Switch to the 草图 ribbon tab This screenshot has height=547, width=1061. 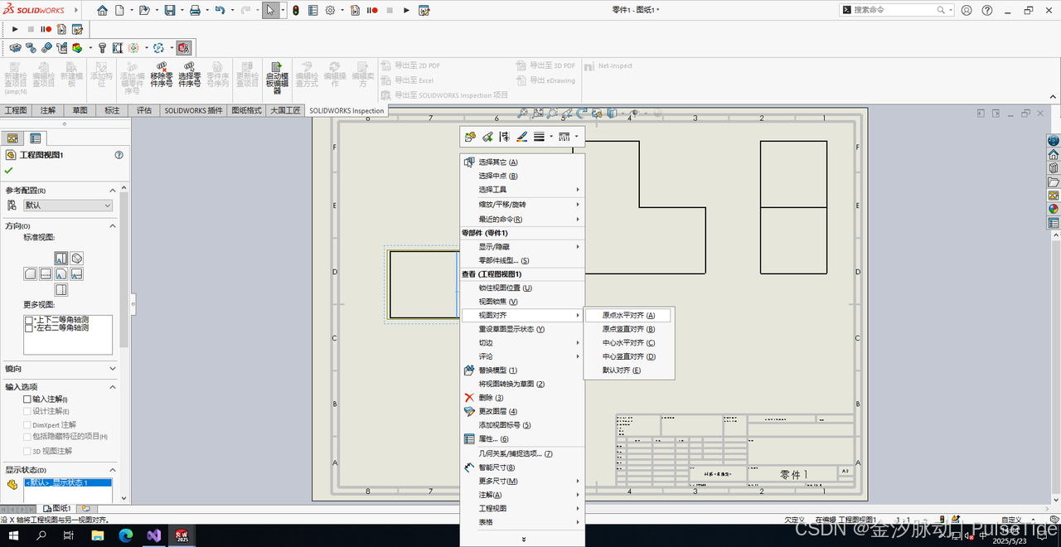point(80,110)
